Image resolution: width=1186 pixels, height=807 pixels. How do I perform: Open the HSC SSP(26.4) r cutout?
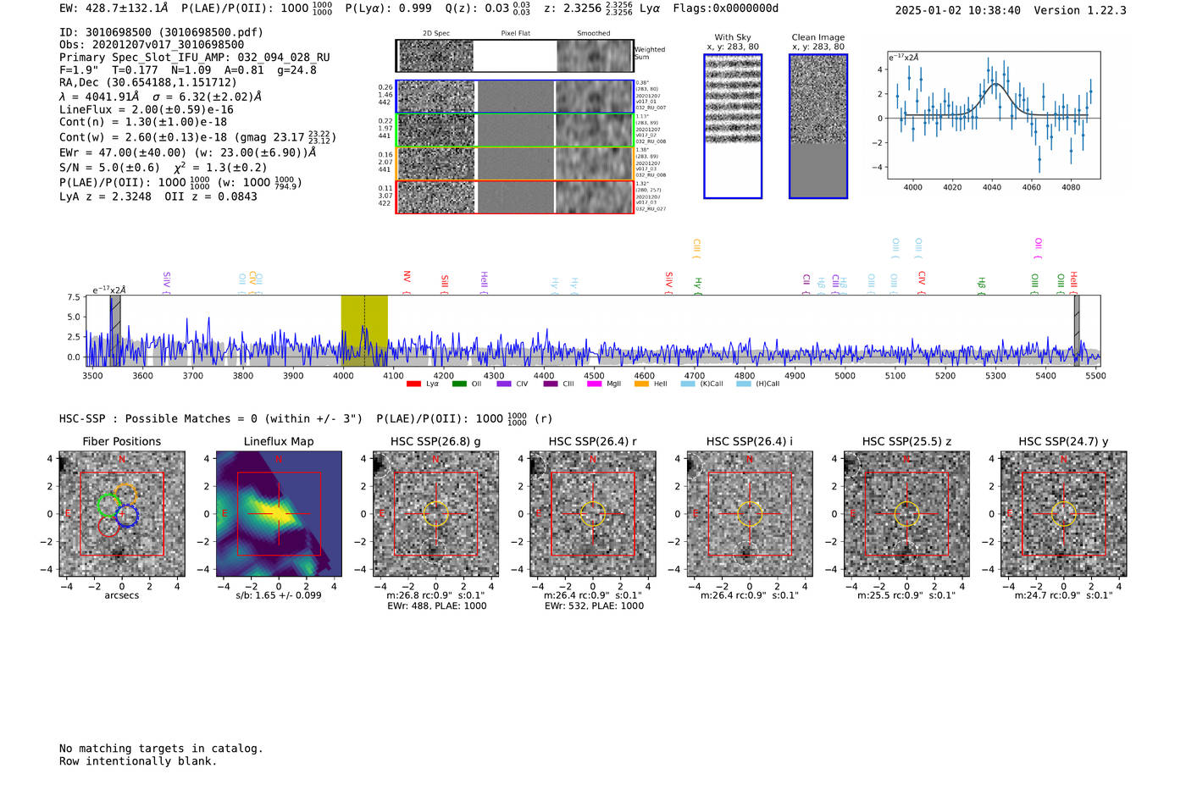tap(593, 514)
